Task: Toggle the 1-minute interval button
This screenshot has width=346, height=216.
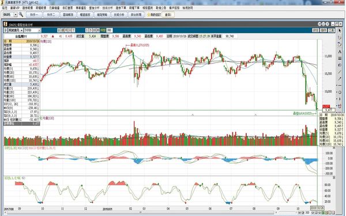Action: click(87, 30)
